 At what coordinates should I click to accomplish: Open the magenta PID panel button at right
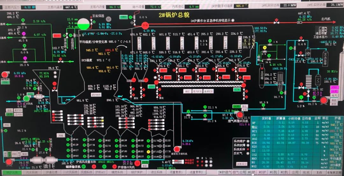334,87
